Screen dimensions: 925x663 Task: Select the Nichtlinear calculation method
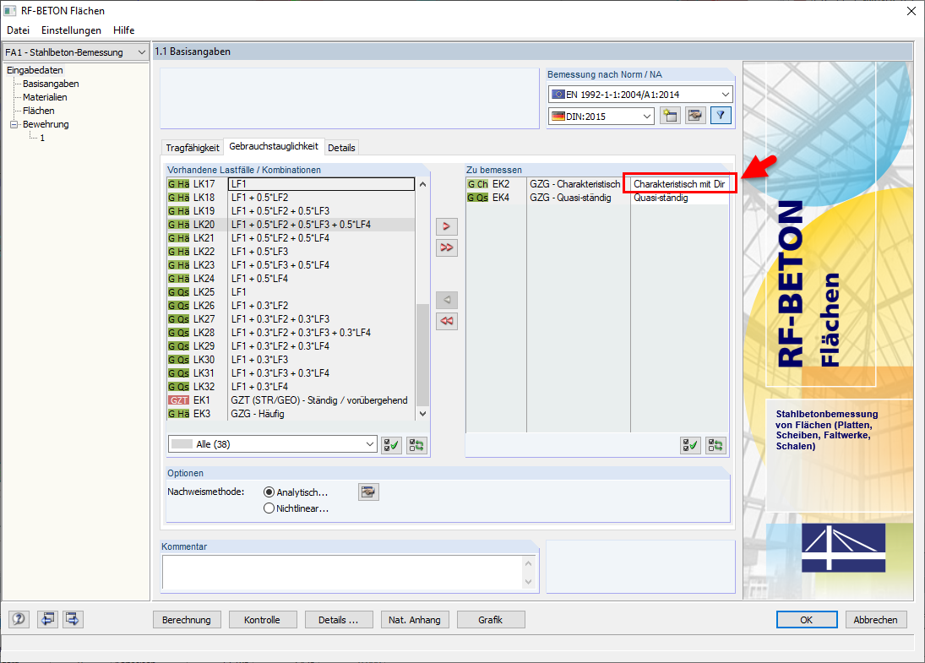point(269,508)
